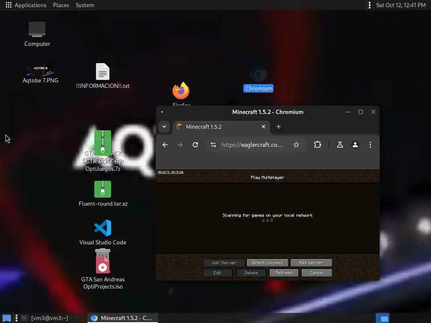Open the top panel three-dot indicator menu

pyautogui.click(x=370, y=5)
